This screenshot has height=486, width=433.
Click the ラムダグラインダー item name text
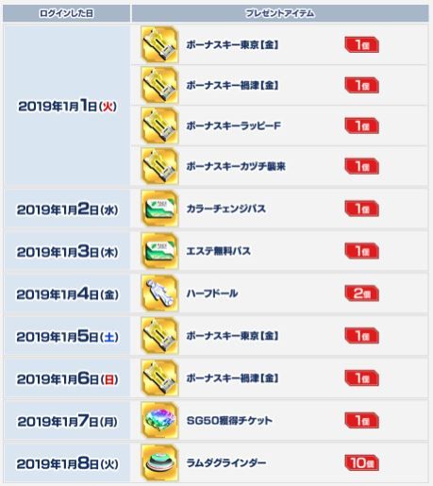[x=226, y=462]
